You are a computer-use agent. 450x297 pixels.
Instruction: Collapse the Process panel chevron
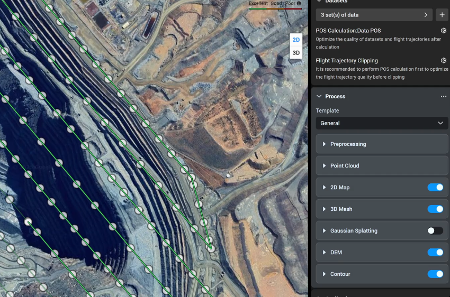coord(319,97)
